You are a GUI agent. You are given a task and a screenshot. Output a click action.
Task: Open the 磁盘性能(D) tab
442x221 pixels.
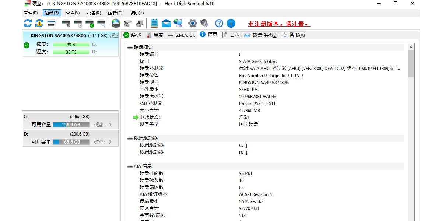coord(261,35)
